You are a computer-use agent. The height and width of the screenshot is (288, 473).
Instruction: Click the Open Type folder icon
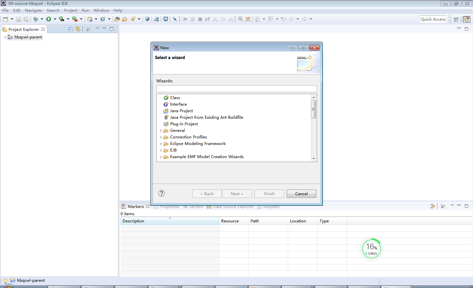click(117, 19)
